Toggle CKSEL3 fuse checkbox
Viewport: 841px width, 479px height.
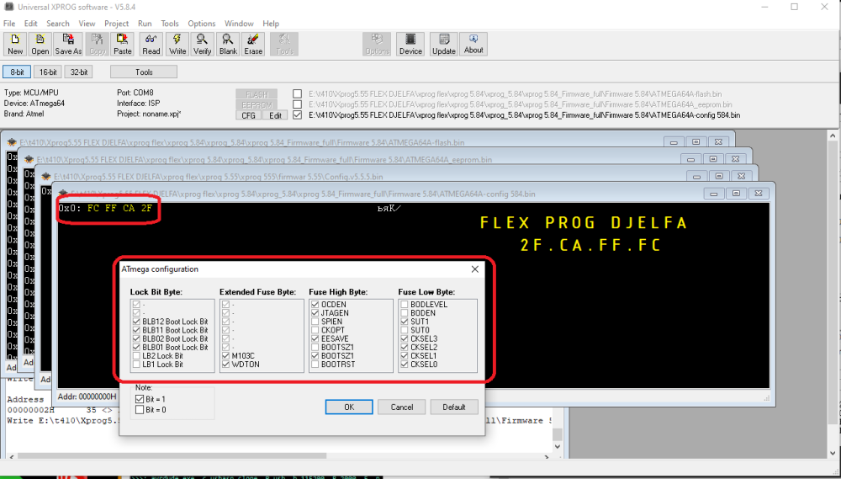pos(405,339)
